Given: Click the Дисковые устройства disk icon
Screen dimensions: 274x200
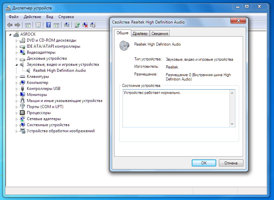Looking at the screenshot, I should tap(22, 59).
